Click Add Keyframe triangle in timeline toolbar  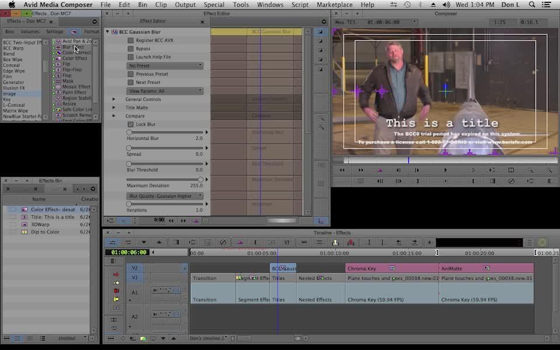[240, 243]
